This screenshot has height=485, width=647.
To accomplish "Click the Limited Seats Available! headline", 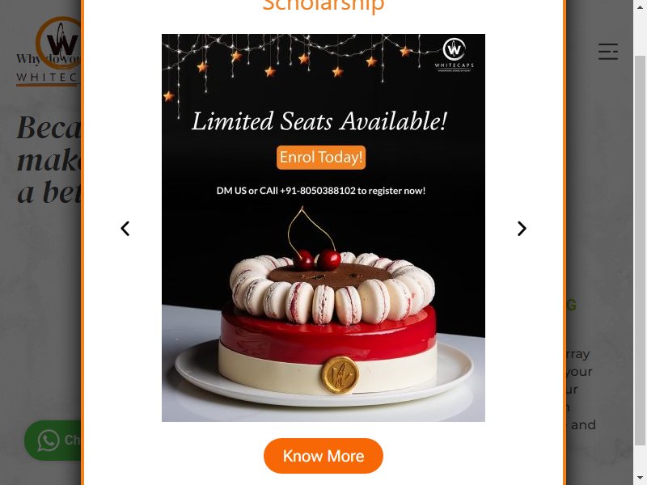I will click(x=319, y=121).
